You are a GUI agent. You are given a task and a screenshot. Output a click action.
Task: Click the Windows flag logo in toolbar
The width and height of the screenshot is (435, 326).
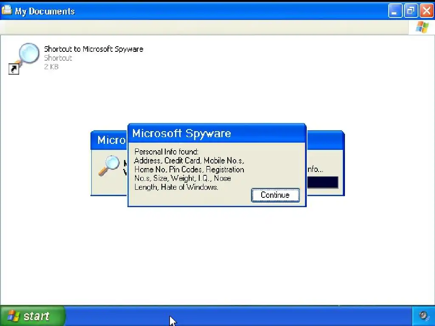coord(422,27)
